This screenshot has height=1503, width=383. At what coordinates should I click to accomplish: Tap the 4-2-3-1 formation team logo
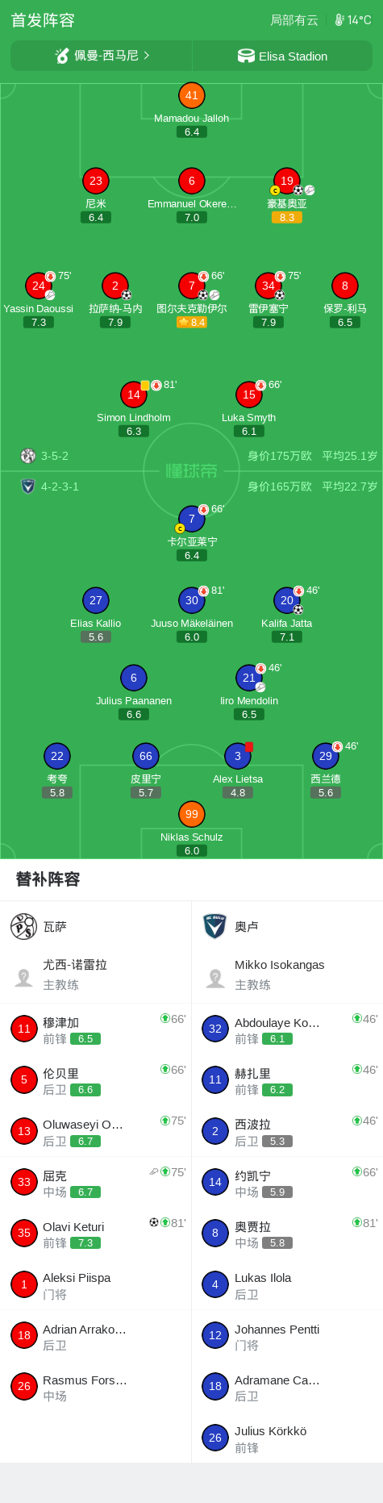pyautogui.click(x=27, y=486)
